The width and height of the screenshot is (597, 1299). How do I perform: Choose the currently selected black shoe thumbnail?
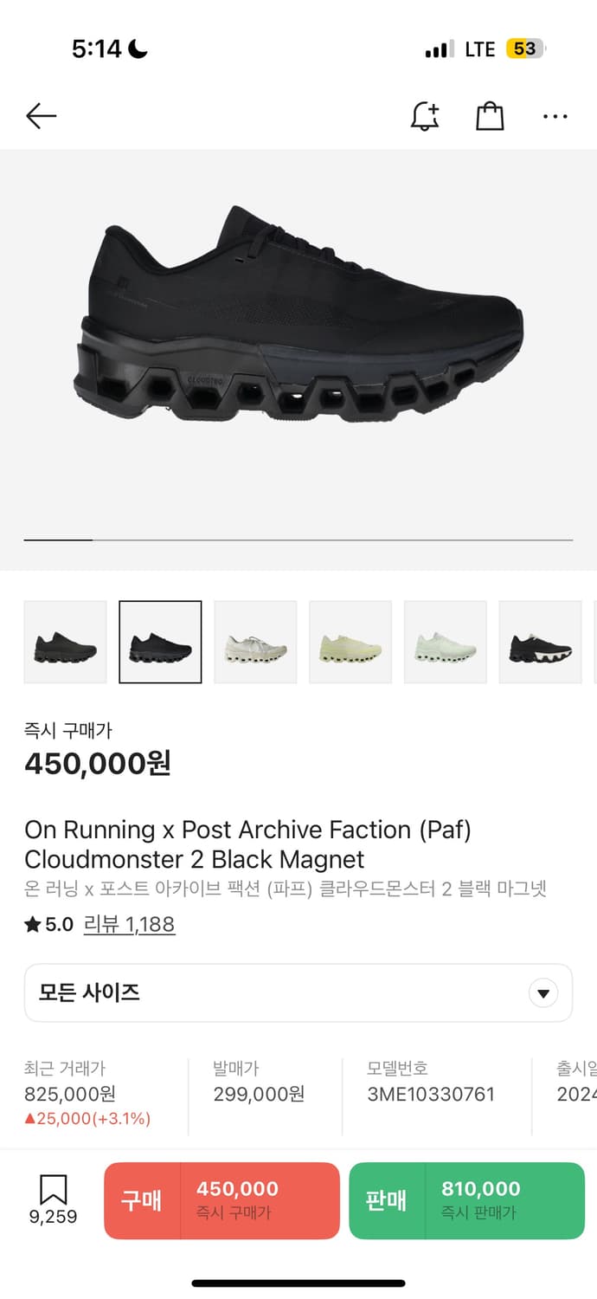click(x=160, y=641)
